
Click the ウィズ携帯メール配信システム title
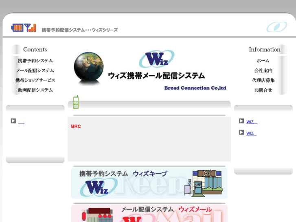[156, 76]
